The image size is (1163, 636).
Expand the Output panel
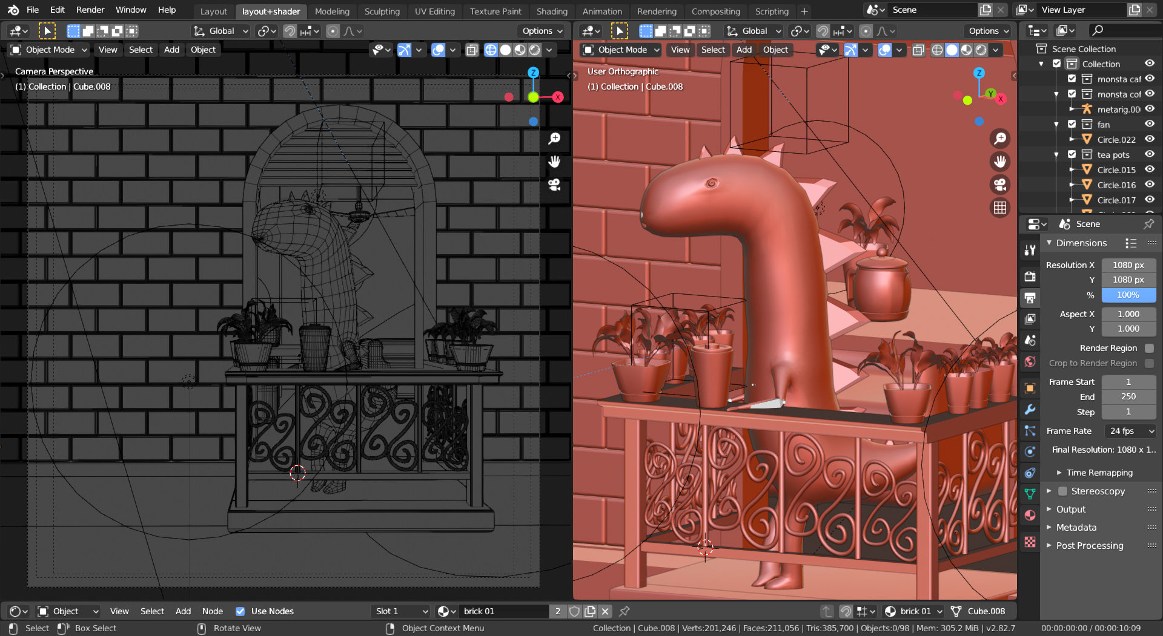(1071, 510)
